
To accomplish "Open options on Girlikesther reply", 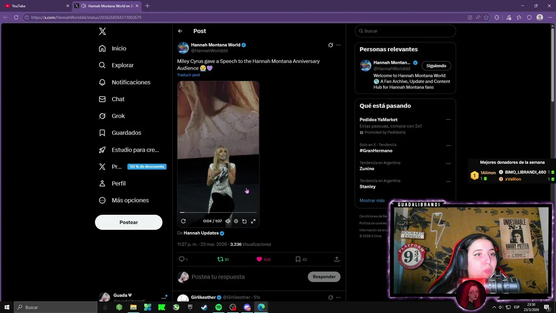I will (x=338, y=297).
